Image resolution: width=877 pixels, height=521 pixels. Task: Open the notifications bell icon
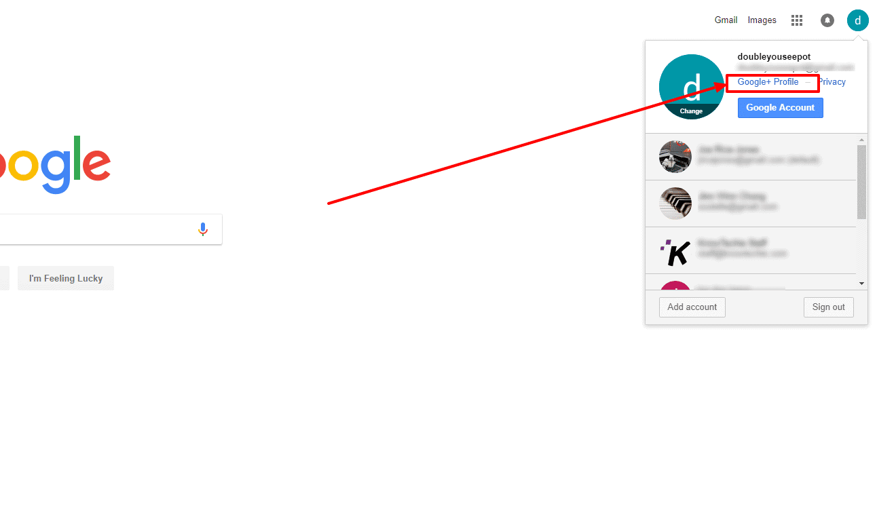pos(827,20)
